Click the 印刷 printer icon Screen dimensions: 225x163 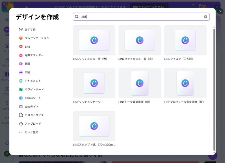[21, 72]
